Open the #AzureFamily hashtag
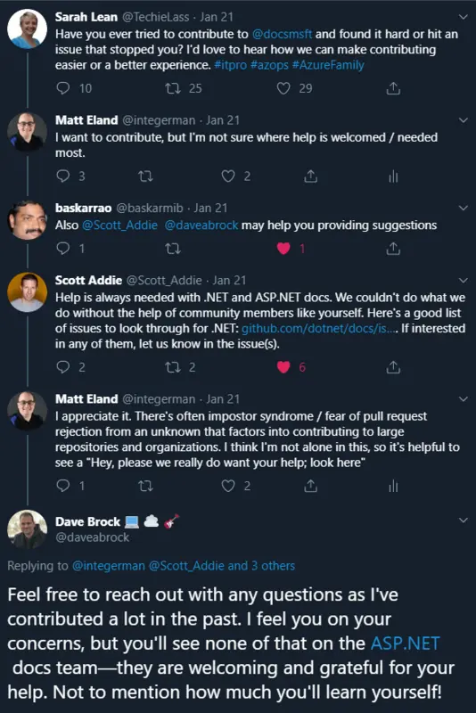The width and height of the screenshot is (476, 713). pyautogui.click(x=328, y=65)
